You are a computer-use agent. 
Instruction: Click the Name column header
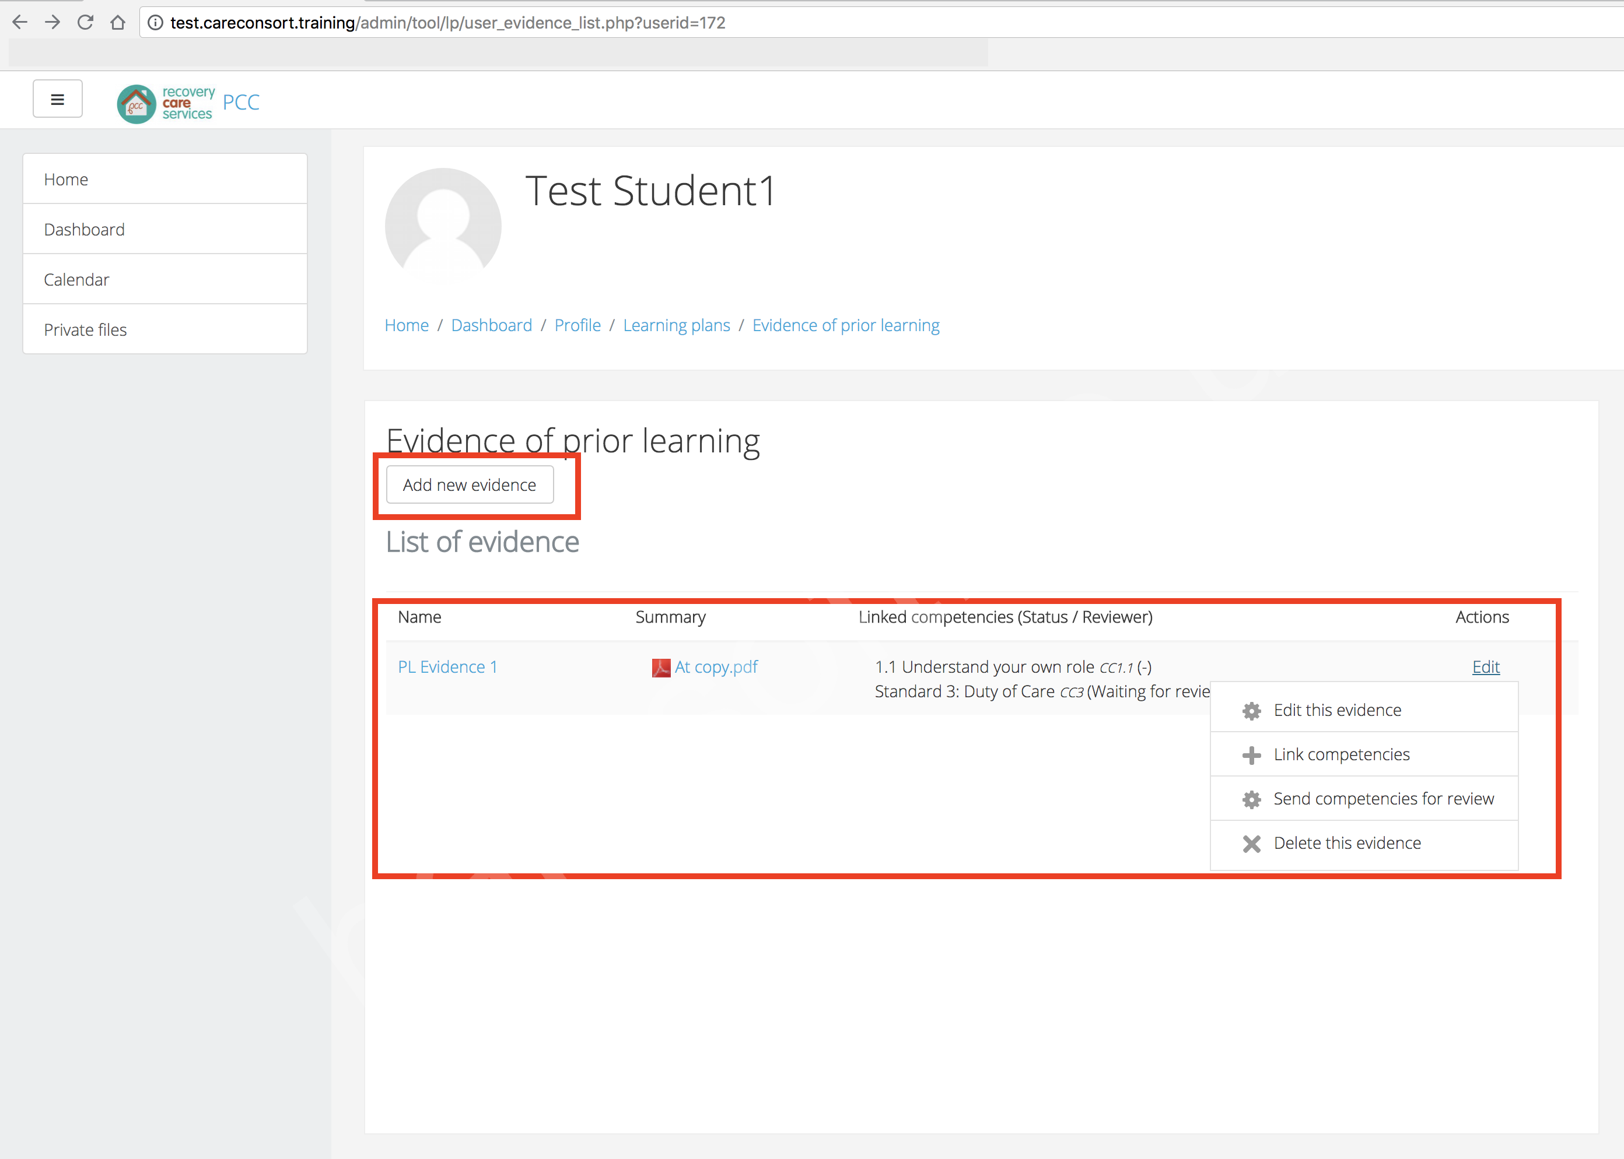(419, 617)
